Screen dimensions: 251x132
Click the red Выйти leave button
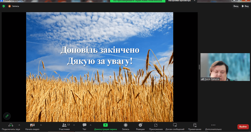coord(243,127)
